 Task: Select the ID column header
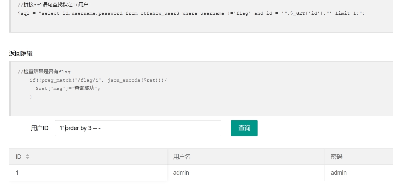click(x=88, y=157)
